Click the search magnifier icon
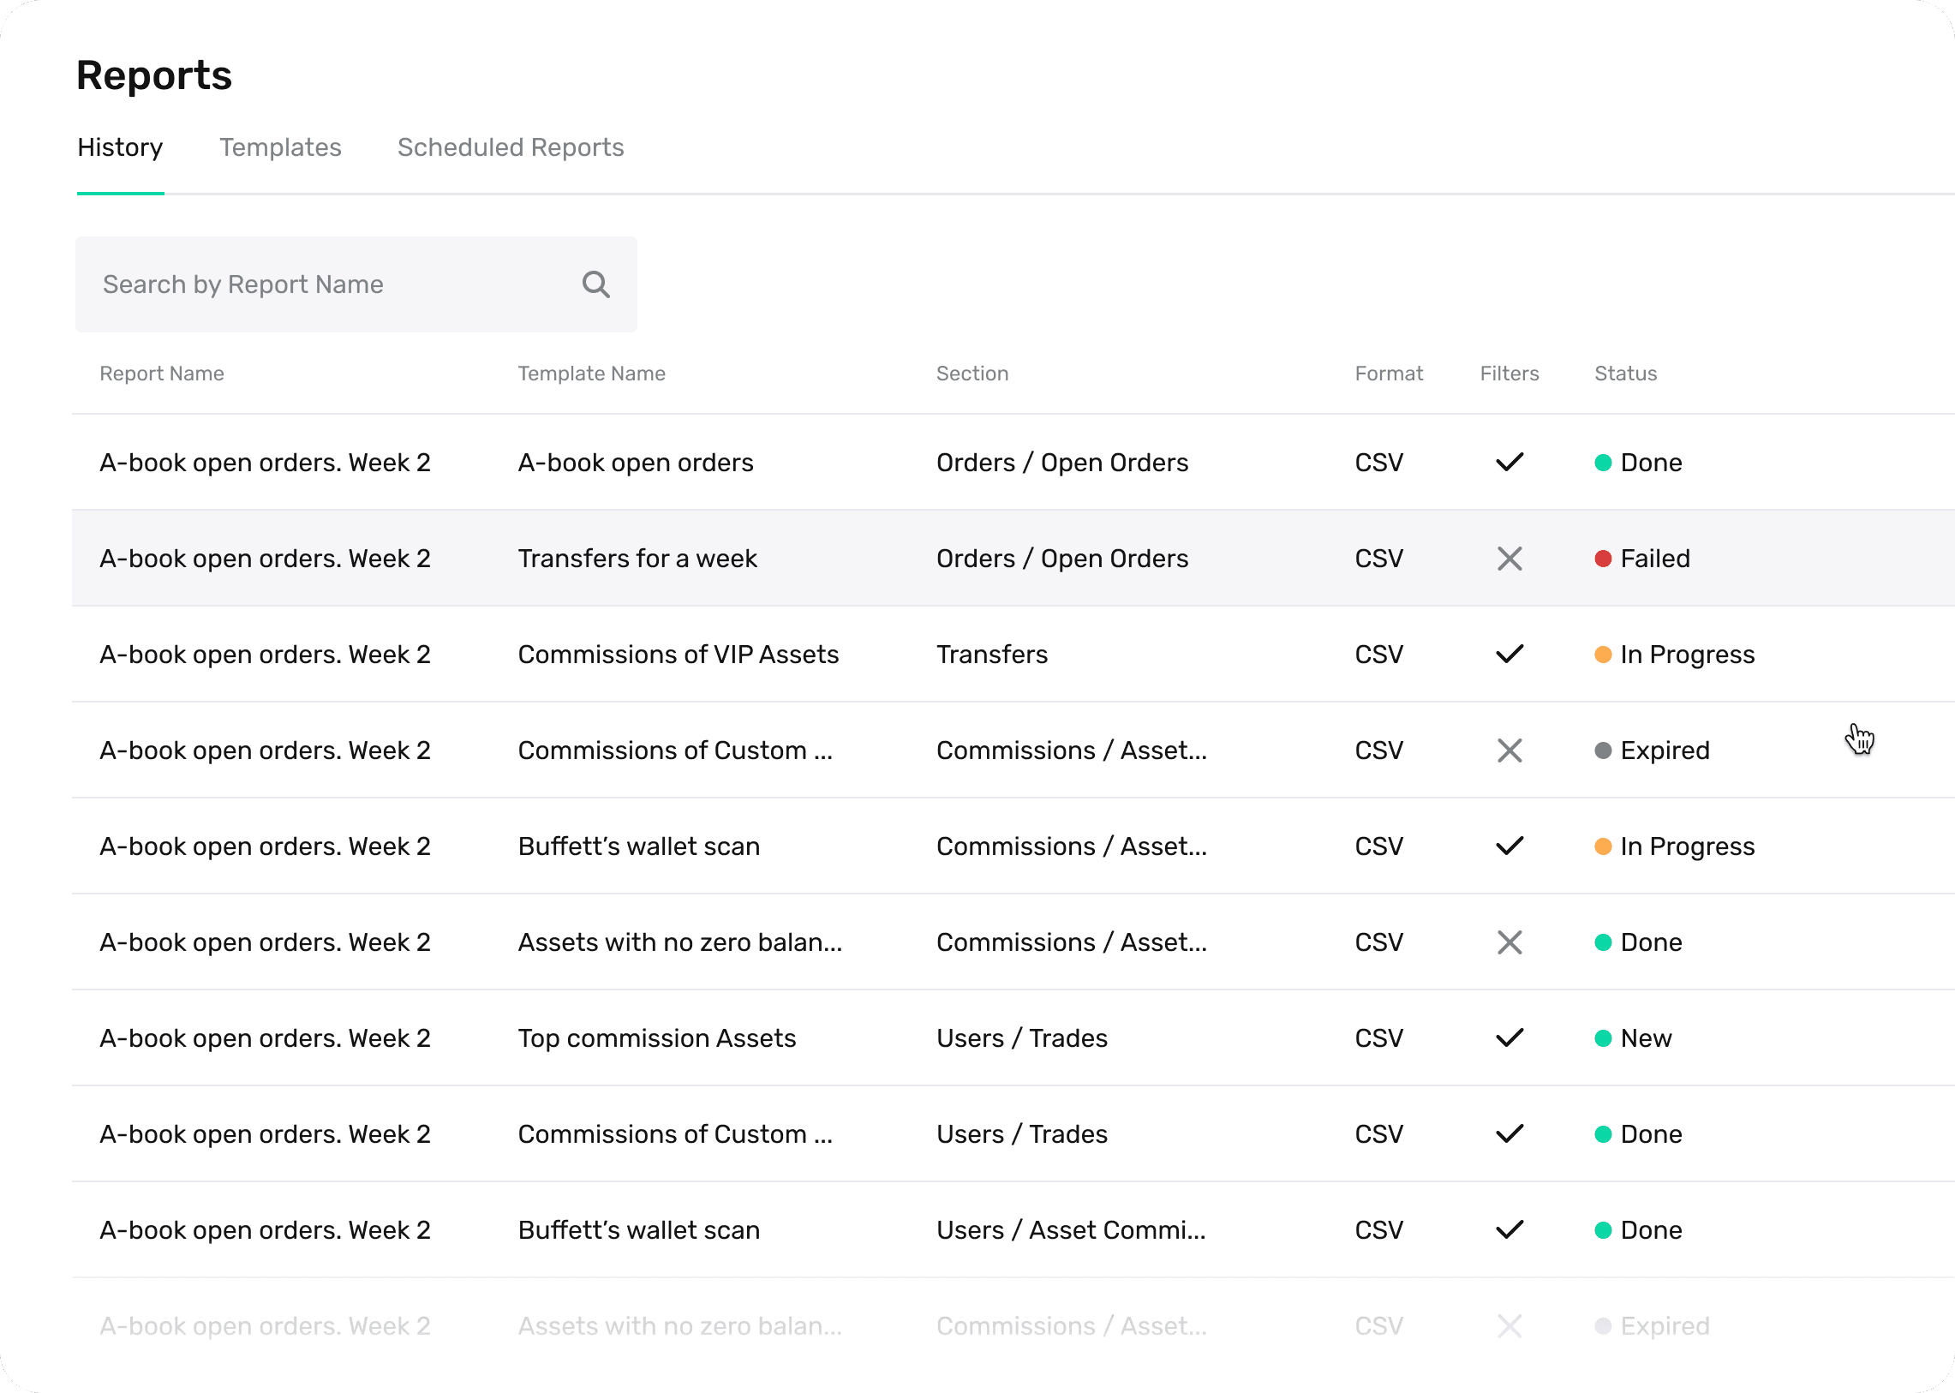The image size is (1955, 1393). [x=595, y=284]
